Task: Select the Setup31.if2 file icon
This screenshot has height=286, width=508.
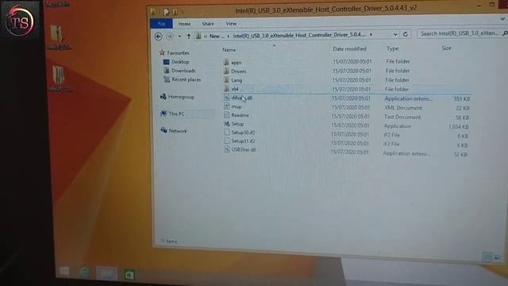Action: click(x=227, y=141)
